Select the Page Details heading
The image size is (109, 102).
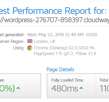(60, 69)
